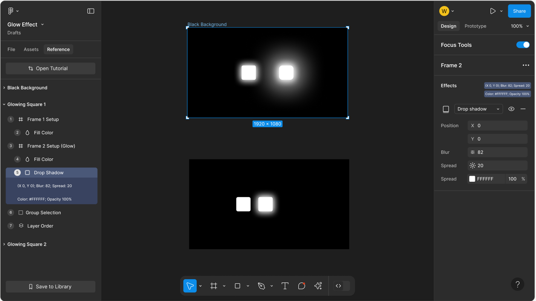Viewport: 536px width, 301px height.
Task: Toggle Dev Mode code switch
Action: pyautogui.click(x=341, y=286)
